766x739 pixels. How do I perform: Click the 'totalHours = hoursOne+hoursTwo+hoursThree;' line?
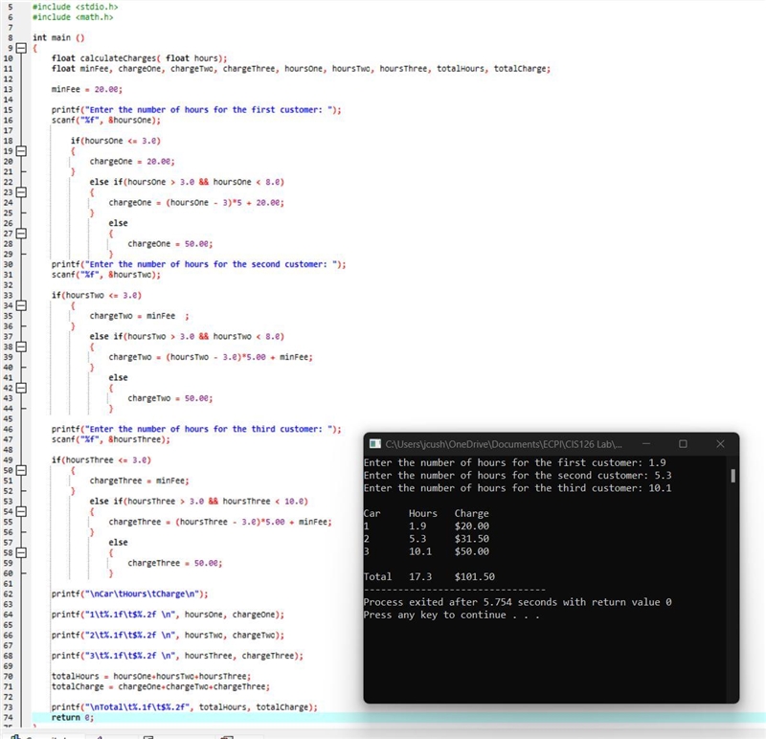click(151, 677)
